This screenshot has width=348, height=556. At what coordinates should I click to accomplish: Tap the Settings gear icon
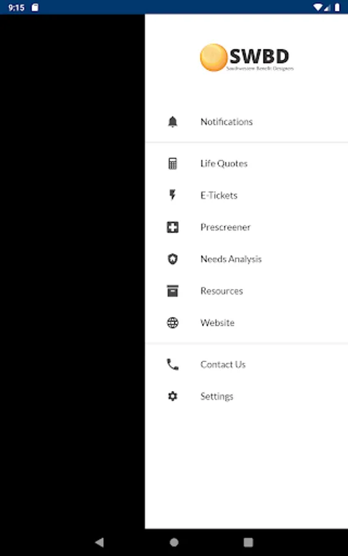(x=172, y=396)
